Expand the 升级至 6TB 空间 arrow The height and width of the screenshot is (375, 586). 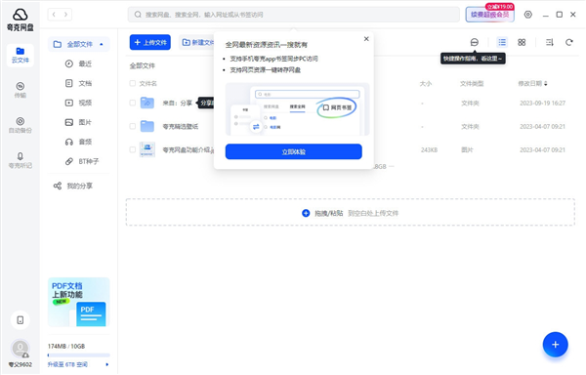click(107, 364)
